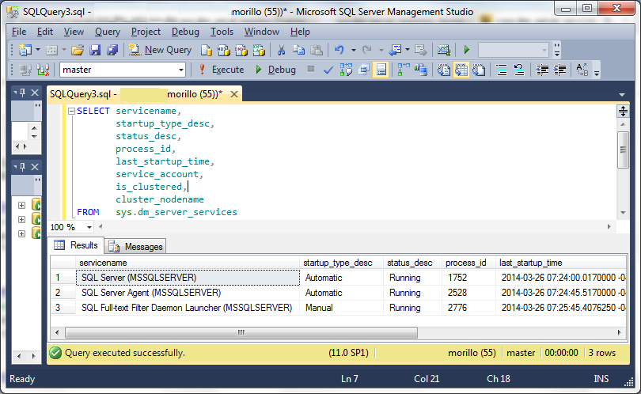Click the servicename column header
The width and height of the screenshot is (641, 394).
point(188,263)
